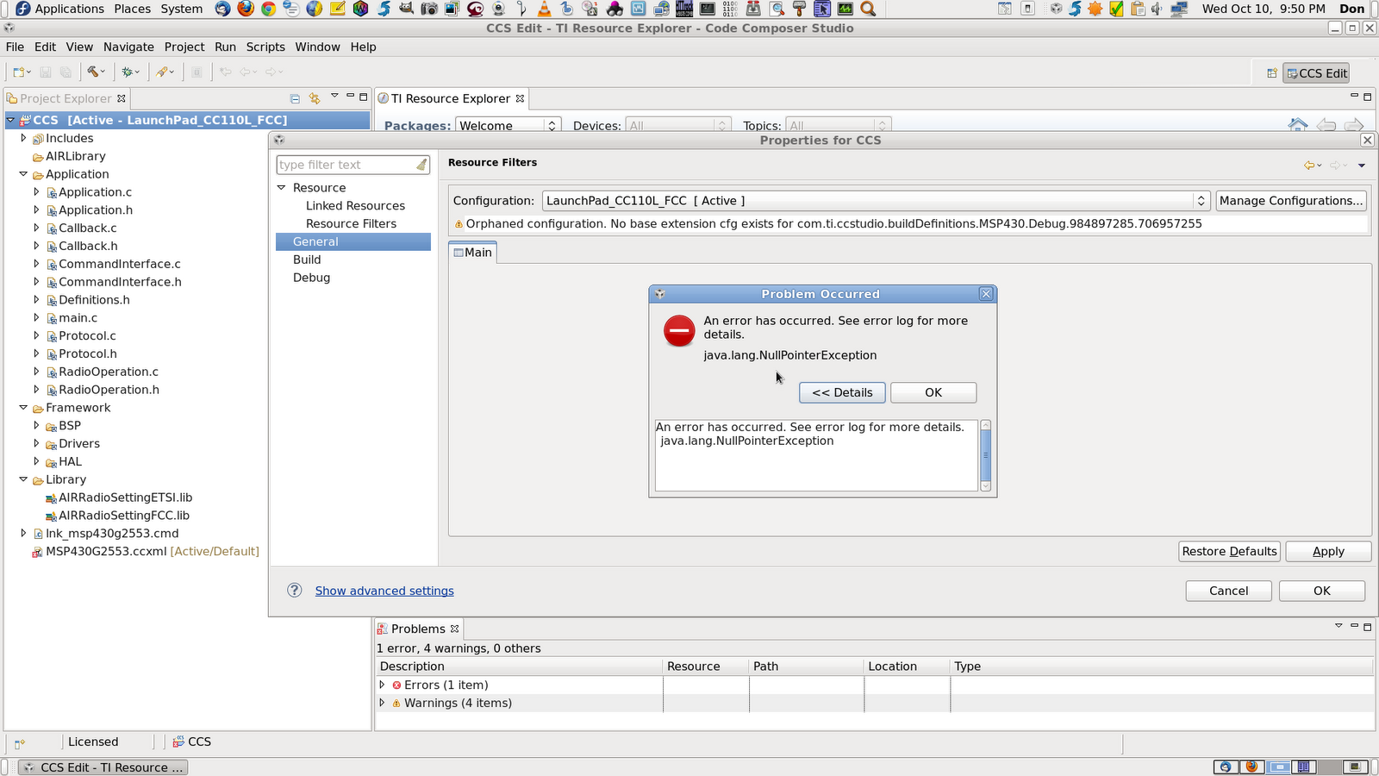This screenshot has width=1379, height=776.
Task: Open the Problems view menu triangle
Action: pyautogui.click(x=1338, y=626)
